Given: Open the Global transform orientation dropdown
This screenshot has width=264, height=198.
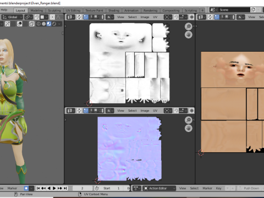Looking at the screenshot, I should click(x=12, y=17).
